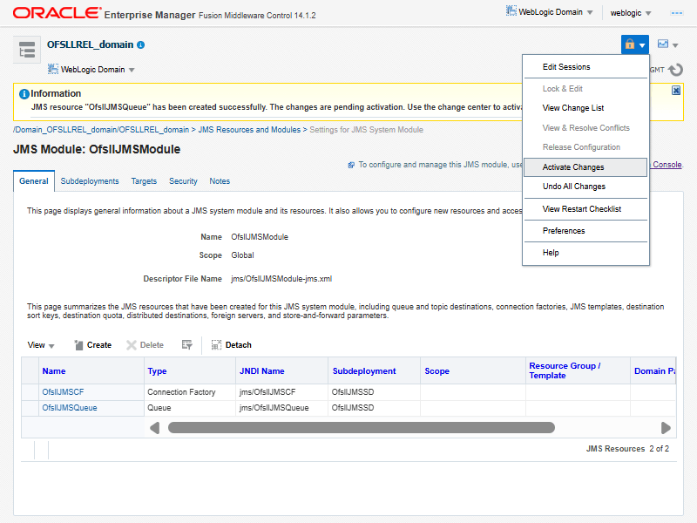Screen dimensions: 697x523
Task: Open the envelope recording menu icon
Action: [x=663, y=44]
